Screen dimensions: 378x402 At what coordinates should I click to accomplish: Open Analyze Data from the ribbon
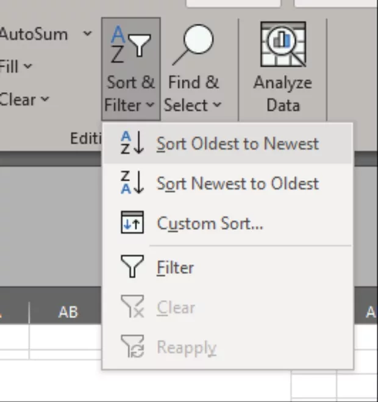282,44
